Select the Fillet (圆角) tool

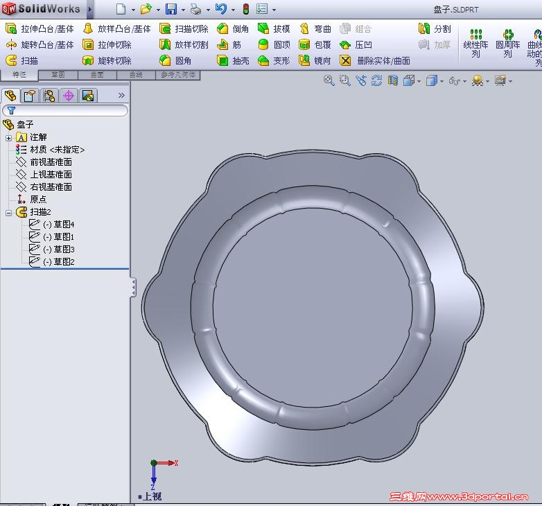click(175, 60)
